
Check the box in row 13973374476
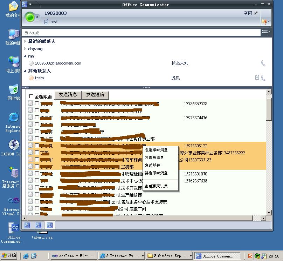37,117
